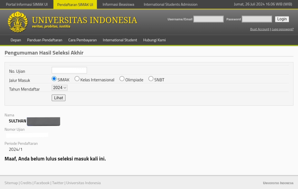Open Cara Pembayaran menu item
Screen dimensions: 298x189
click(x=83, y=40)
